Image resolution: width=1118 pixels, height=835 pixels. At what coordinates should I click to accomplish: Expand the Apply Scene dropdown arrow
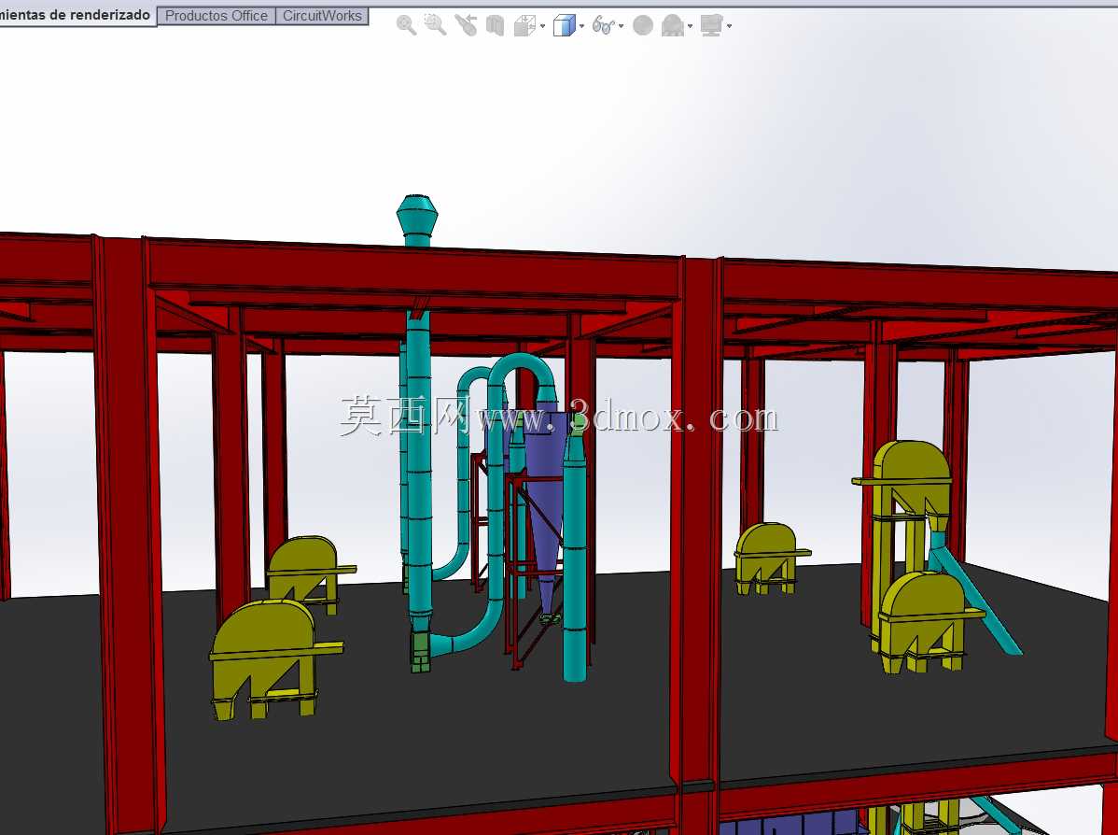click(x=691, y=26)
